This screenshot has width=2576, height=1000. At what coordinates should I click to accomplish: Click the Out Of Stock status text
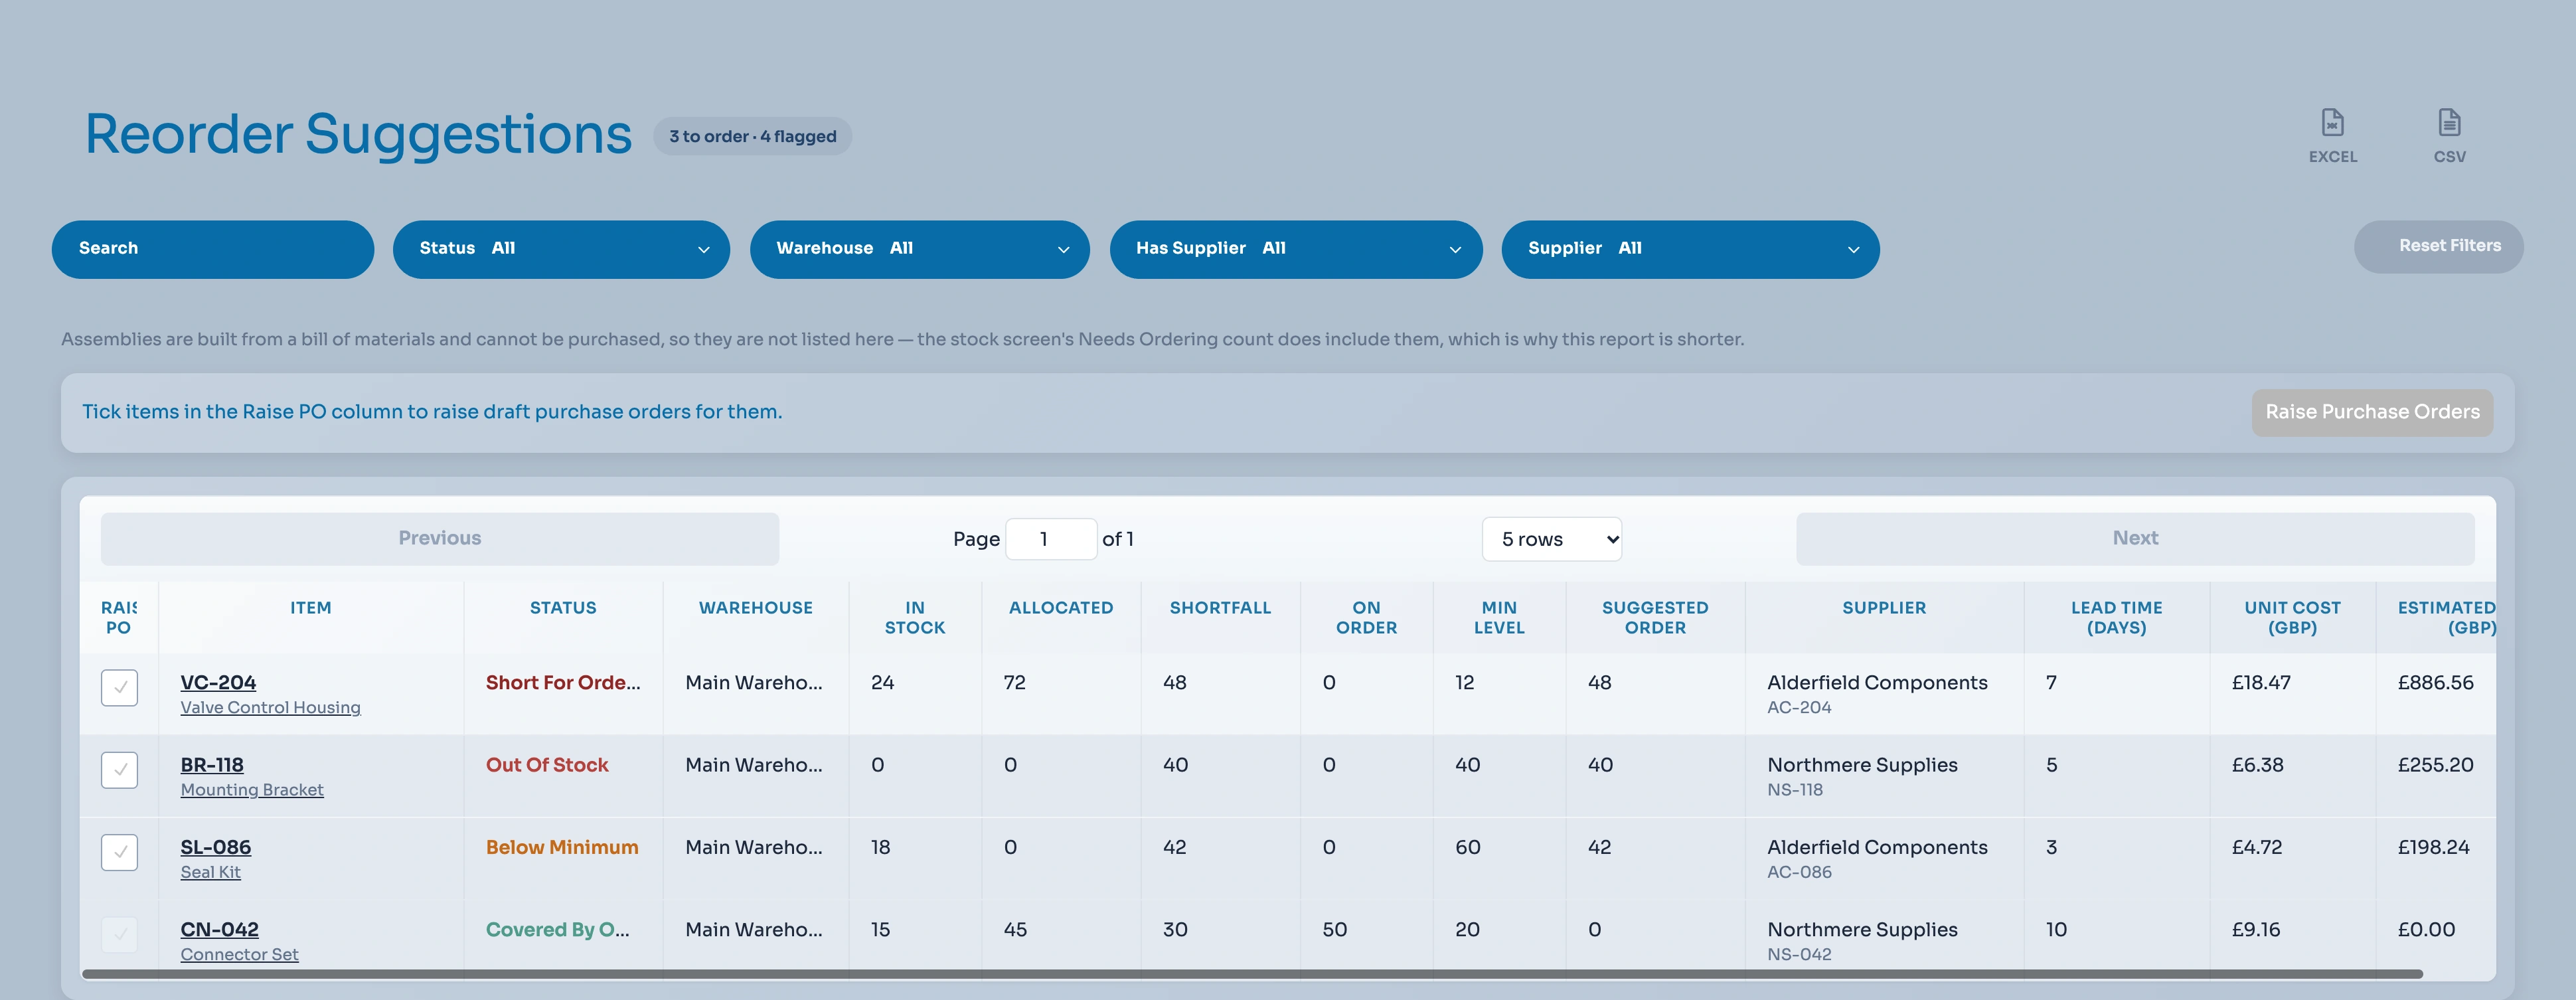coord(547,765)
